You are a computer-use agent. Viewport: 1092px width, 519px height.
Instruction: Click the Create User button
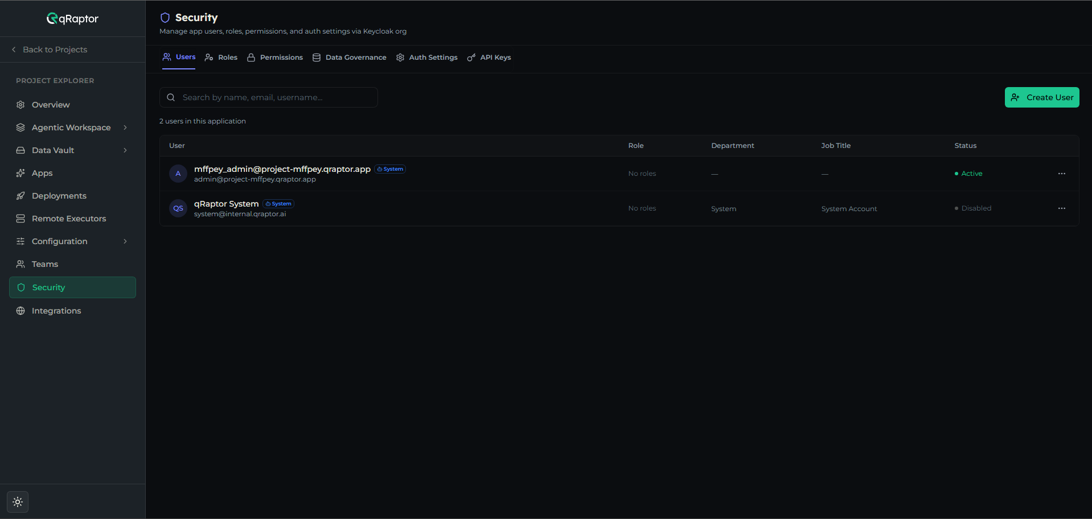[x=1042, y=97]
